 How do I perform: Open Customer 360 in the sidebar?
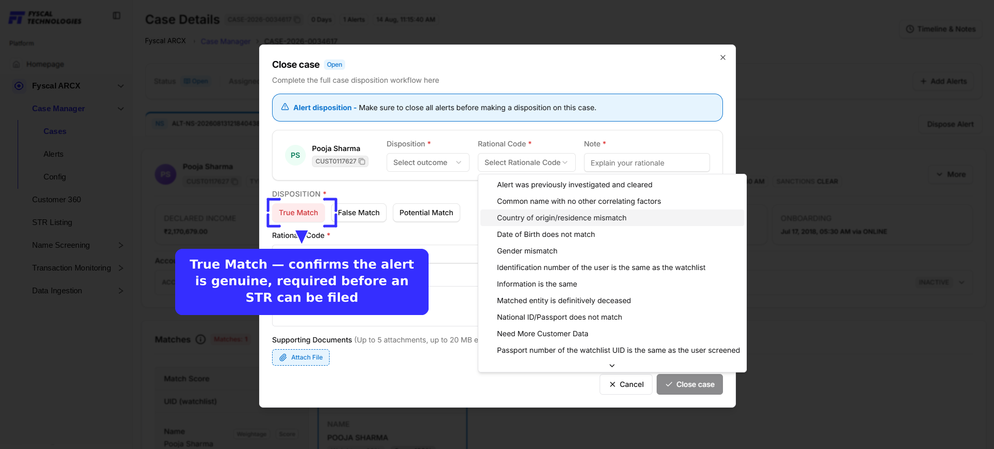pyautogui.click(x=56, y=200)
